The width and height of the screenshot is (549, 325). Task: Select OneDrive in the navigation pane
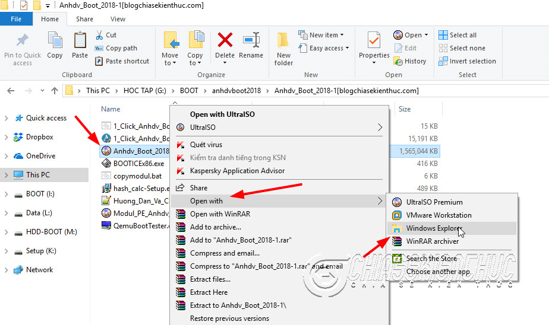click(40, 156)
